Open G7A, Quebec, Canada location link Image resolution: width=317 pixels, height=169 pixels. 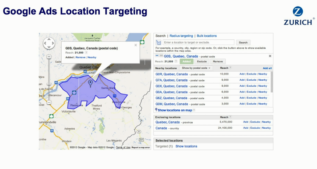(x=171, y=80)
